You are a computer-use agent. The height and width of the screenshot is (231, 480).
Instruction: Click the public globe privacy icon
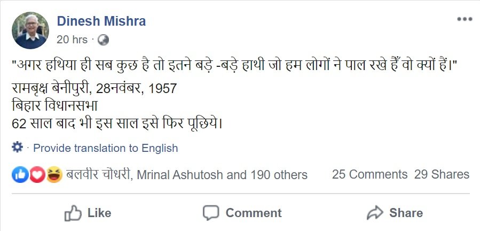click(103, 40)
